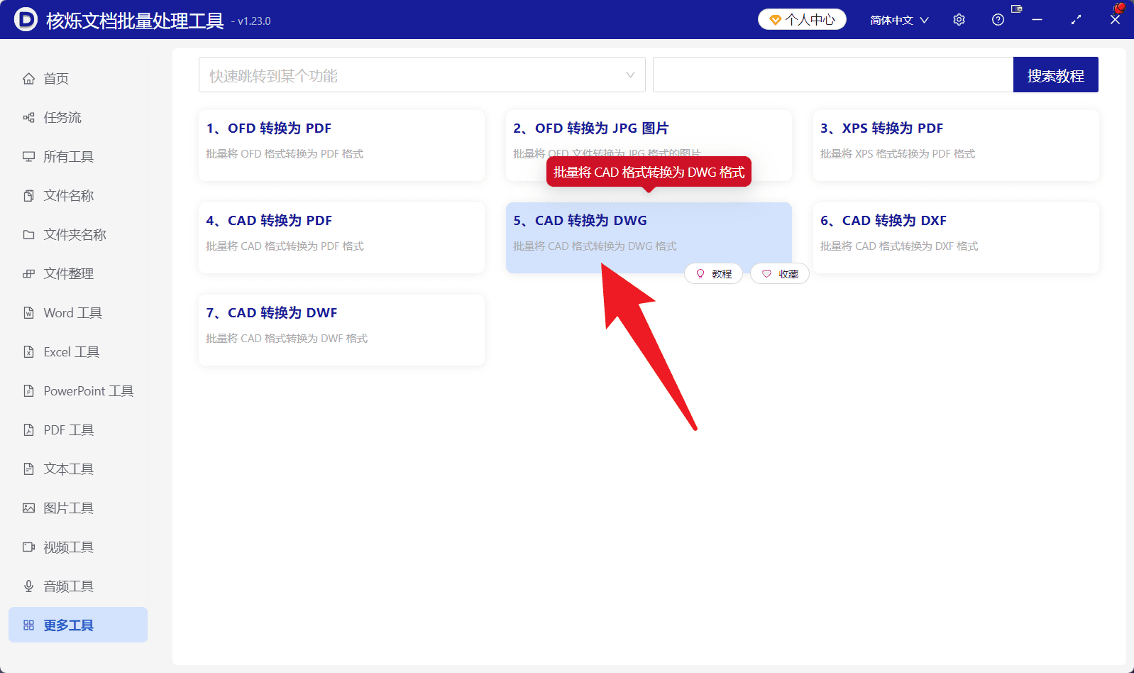Image resolution: width=1134 pixels, height=673 pixels.
Task: Click the folder icon beside 文件夹名称
Action: [28, 235]
